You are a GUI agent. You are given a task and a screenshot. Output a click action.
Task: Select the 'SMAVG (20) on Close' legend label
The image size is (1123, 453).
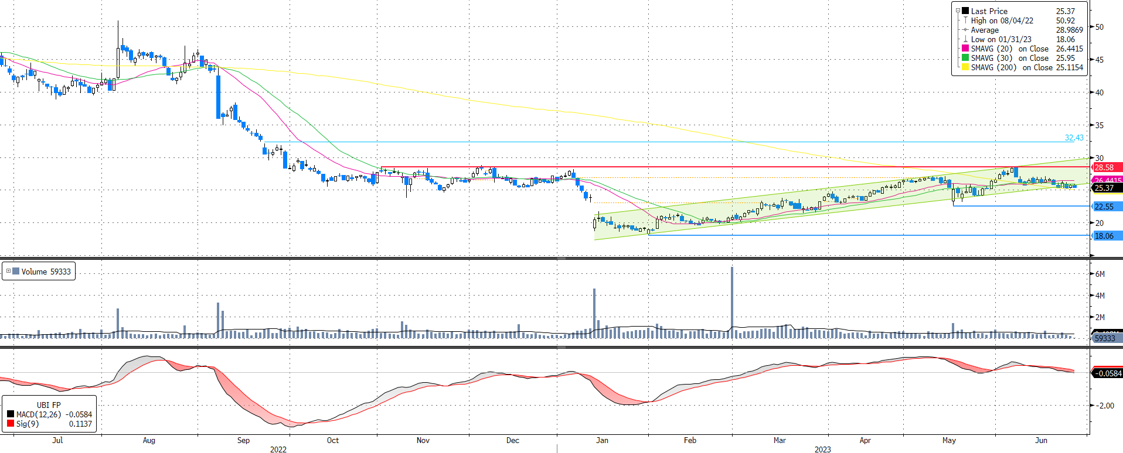pyautogui.click(x=1010, y=48)
